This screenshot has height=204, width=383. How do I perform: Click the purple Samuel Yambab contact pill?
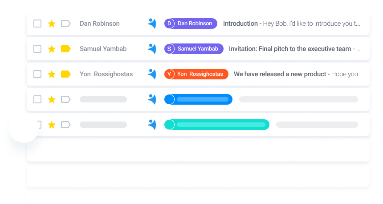(x=194, y=49)
